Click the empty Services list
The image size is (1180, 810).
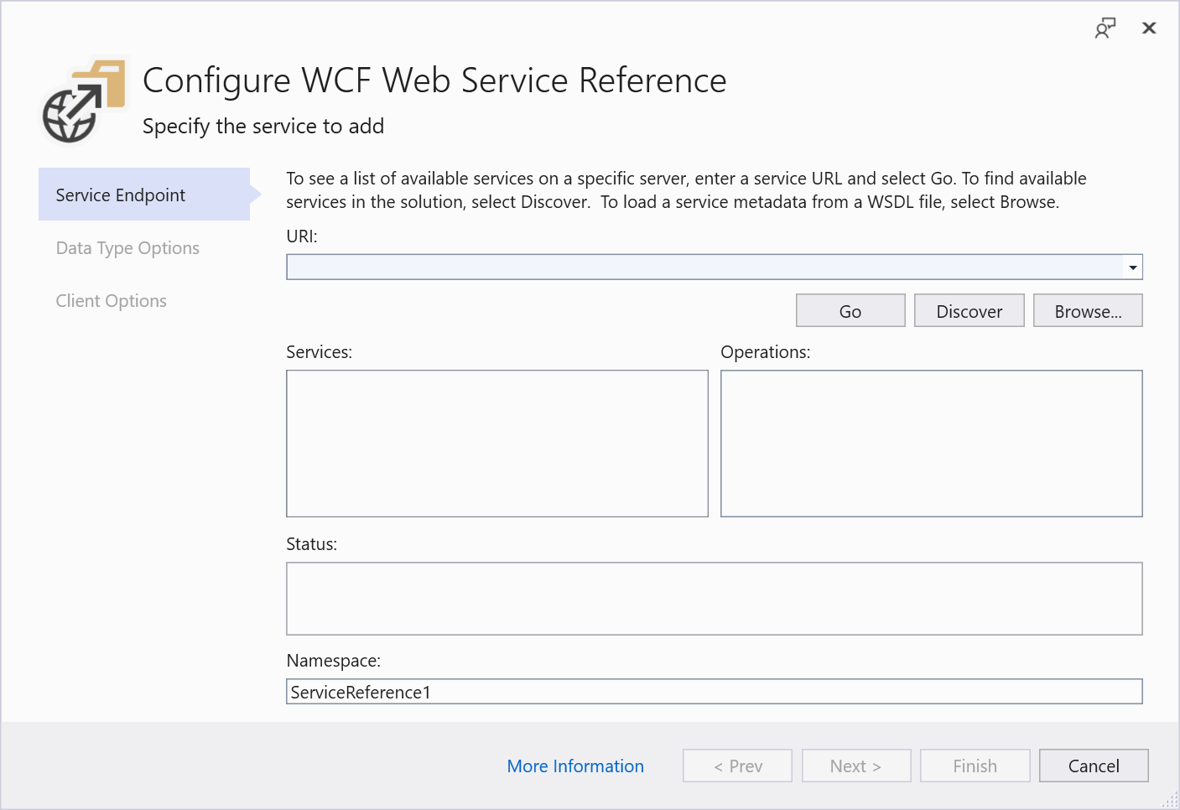pyautogui.click(x=496, y=443)
